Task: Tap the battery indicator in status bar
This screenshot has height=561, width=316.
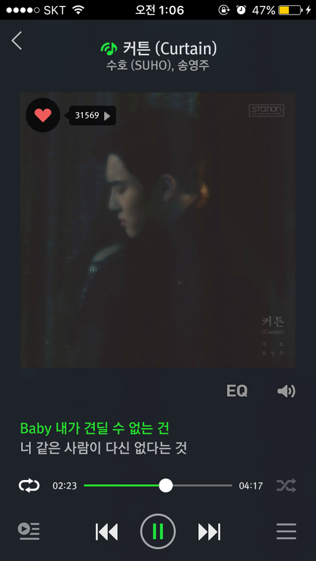Action: pos(290,10)
